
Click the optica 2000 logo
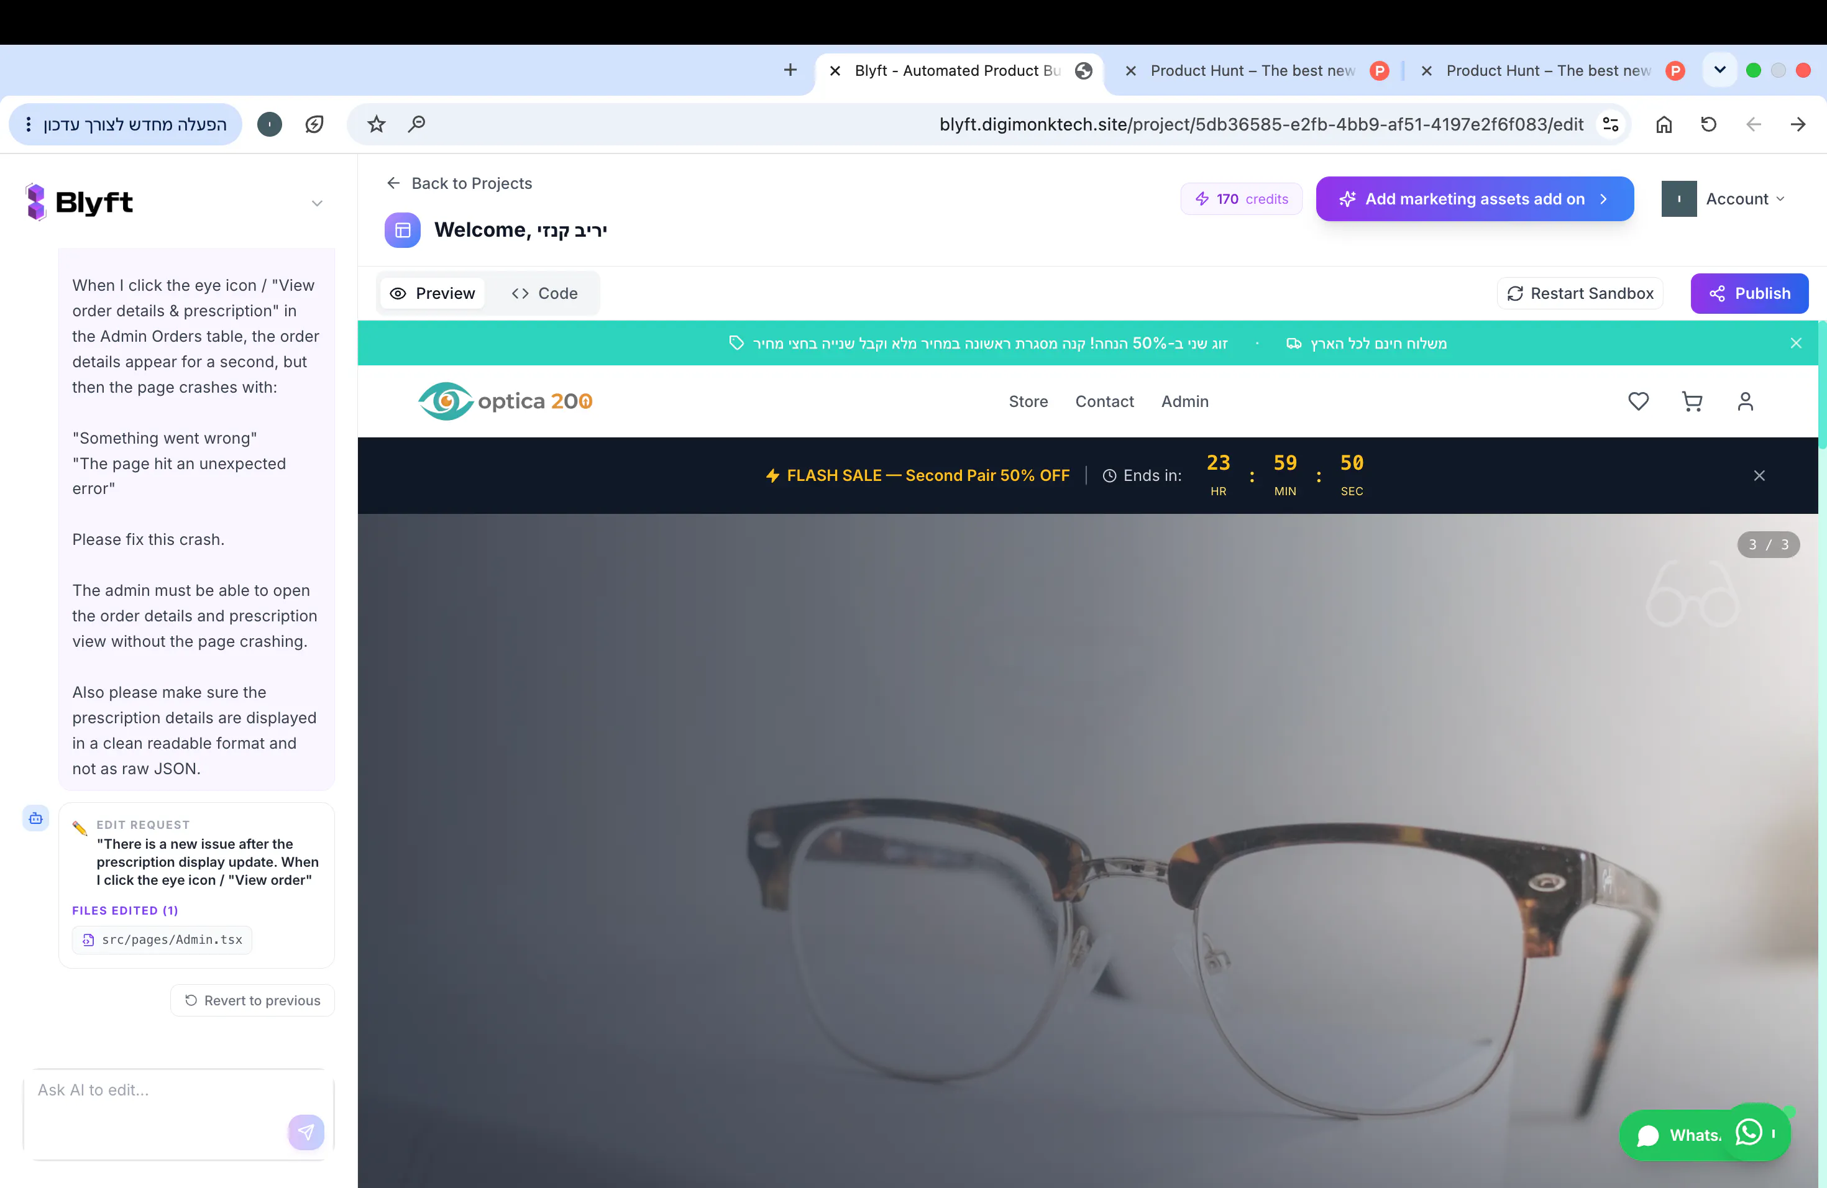pos(505,401)
